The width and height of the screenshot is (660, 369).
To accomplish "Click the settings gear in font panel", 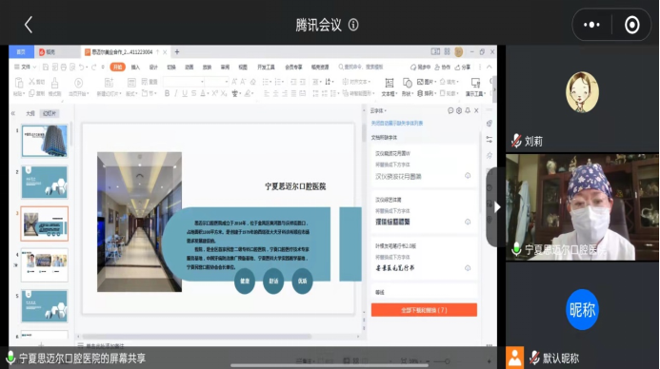I will point(459,110).
